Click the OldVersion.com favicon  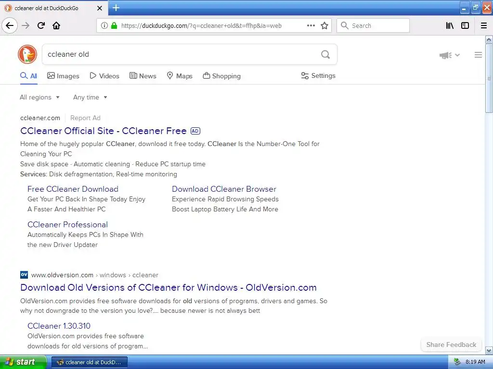24,275
